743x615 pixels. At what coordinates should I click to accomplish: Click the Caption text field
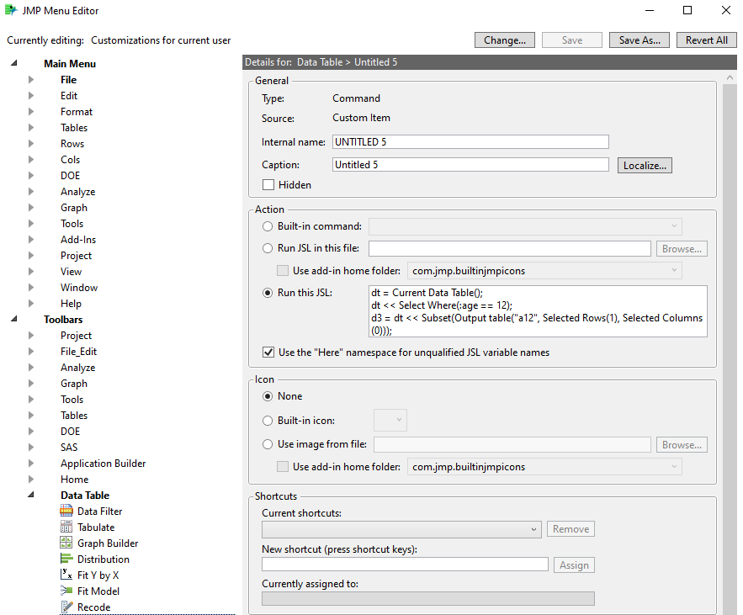pos(470,164)
